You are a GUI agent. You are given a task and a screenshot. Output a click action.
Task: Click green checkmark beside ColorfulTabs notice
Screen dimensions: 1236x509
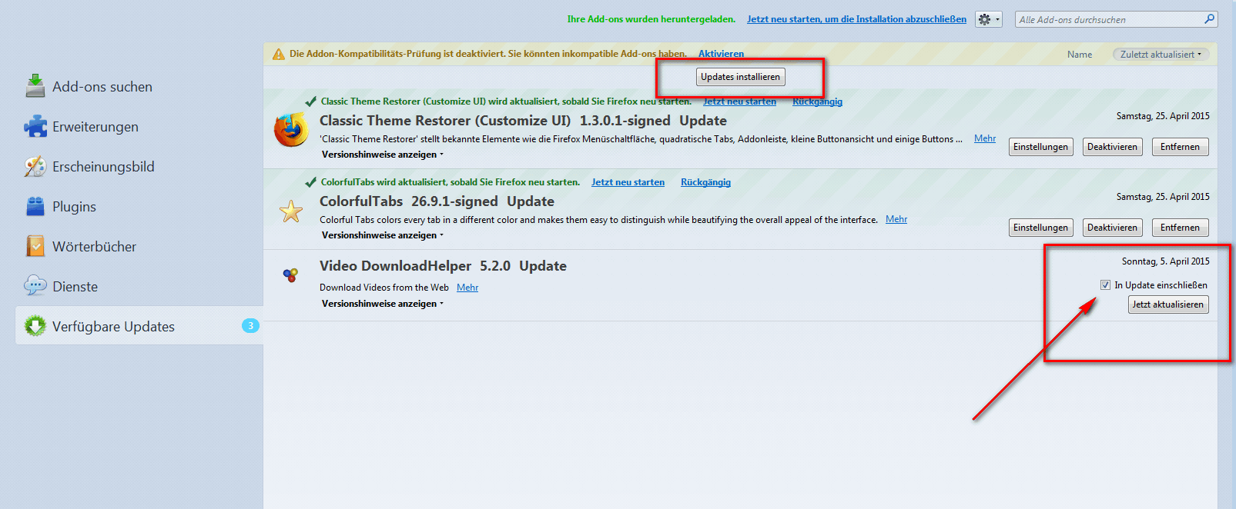311,182
